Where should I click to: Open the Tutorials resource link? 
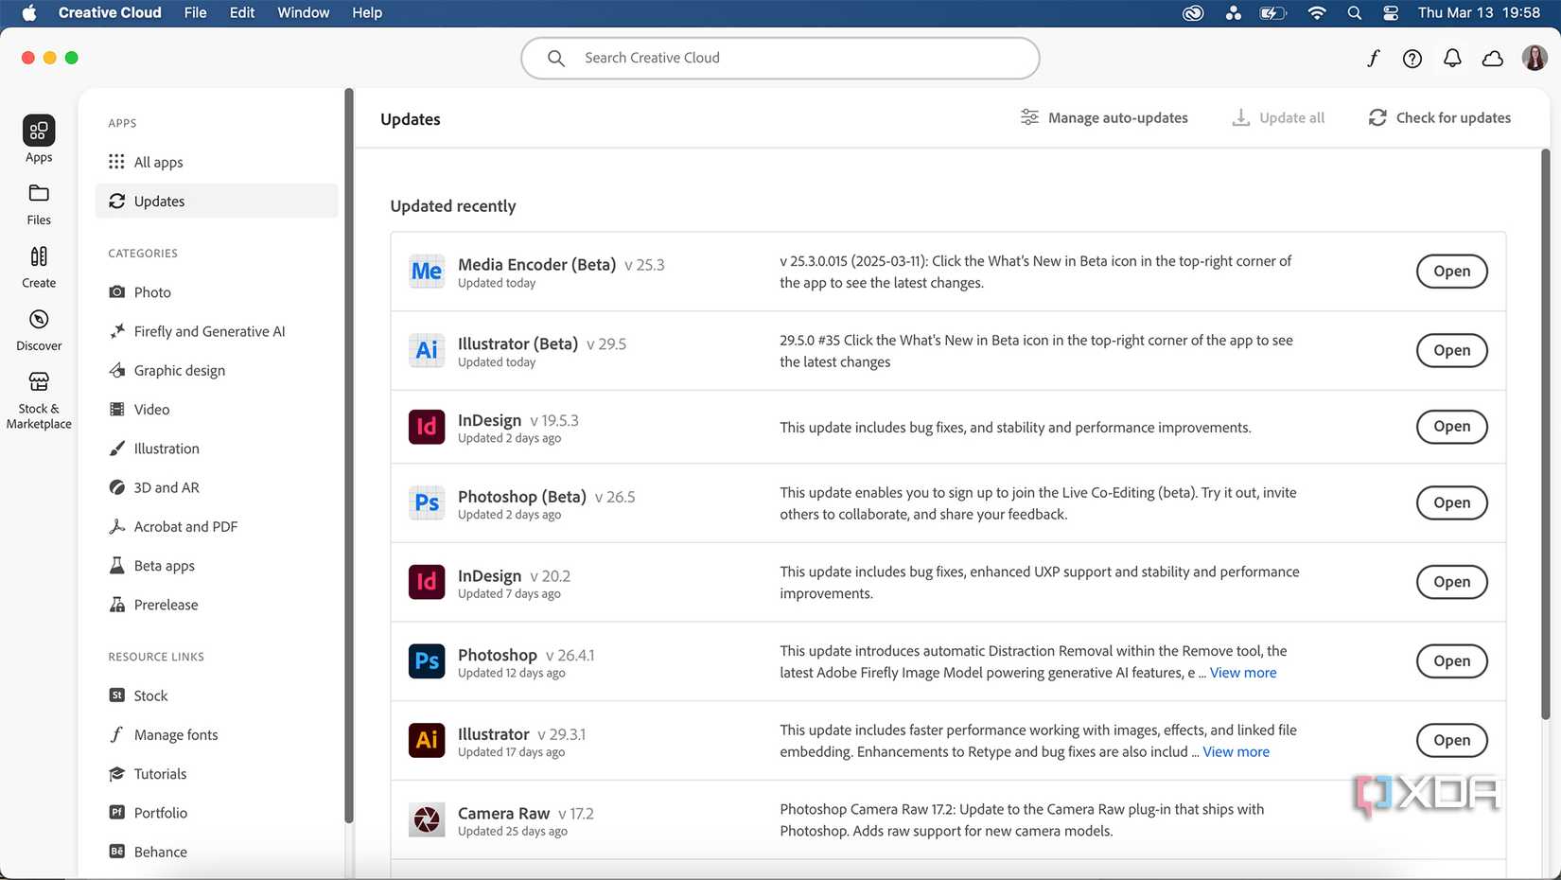click(x=217, y=774)
